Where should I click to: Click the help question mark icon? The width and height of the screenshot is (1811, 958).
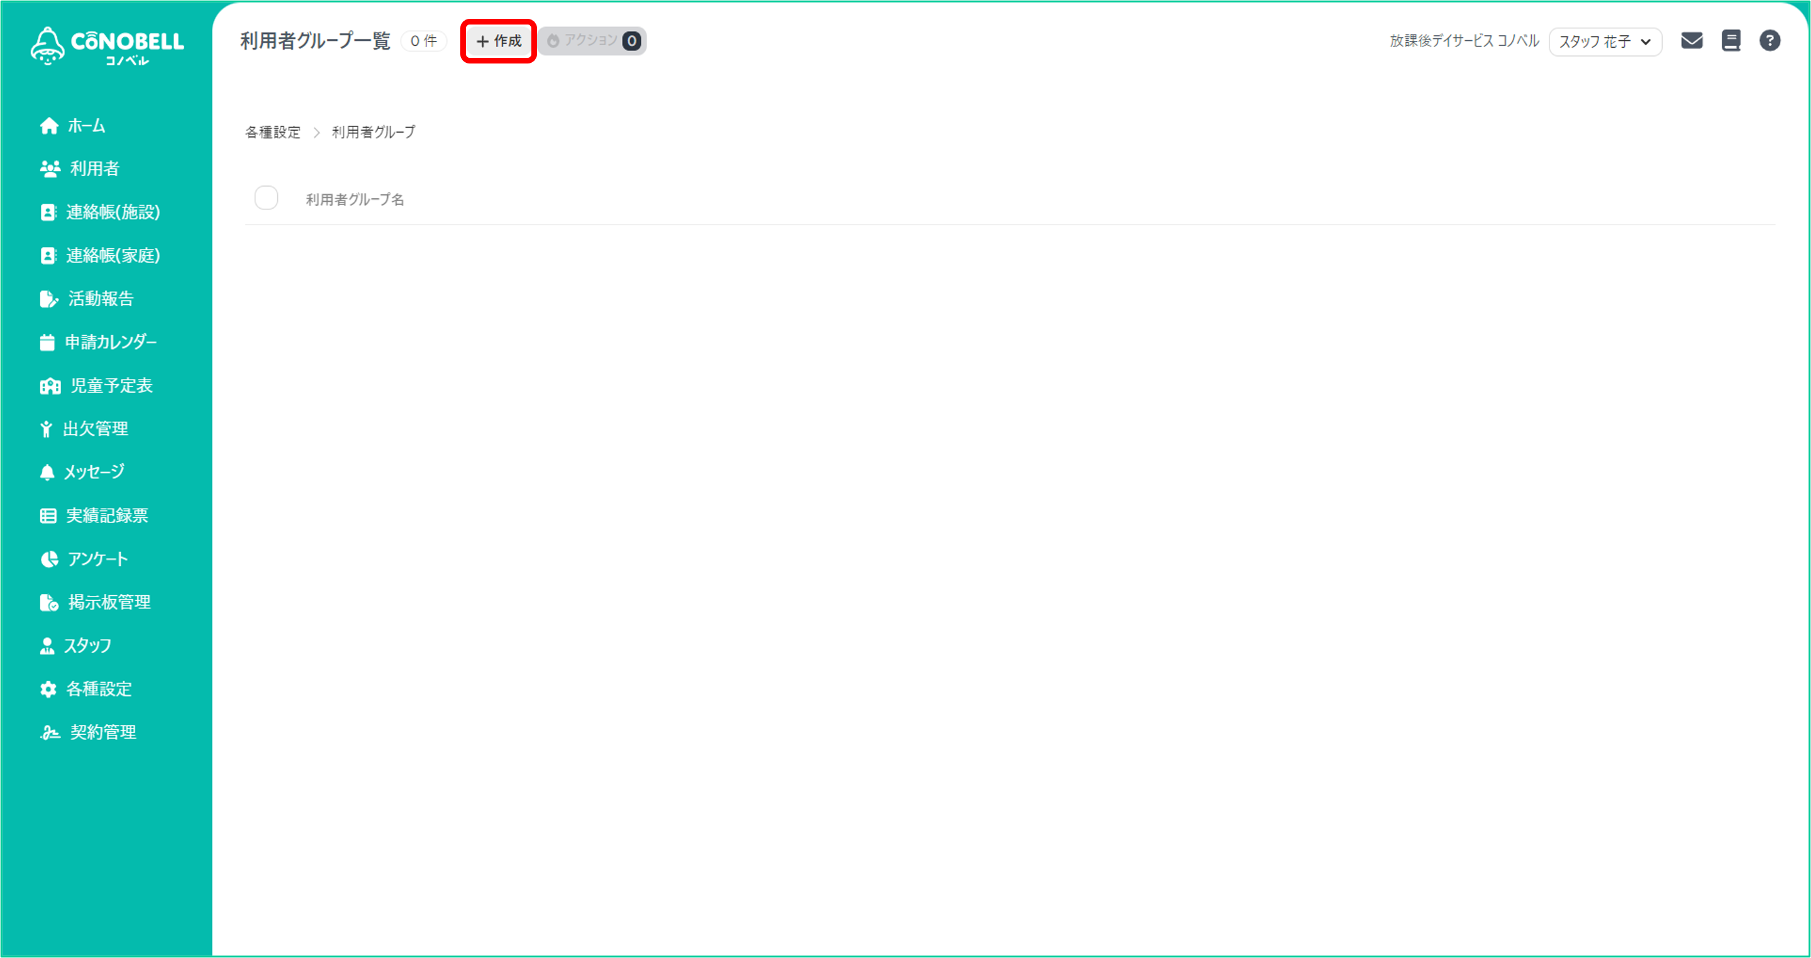click(x=1769, y=41)
